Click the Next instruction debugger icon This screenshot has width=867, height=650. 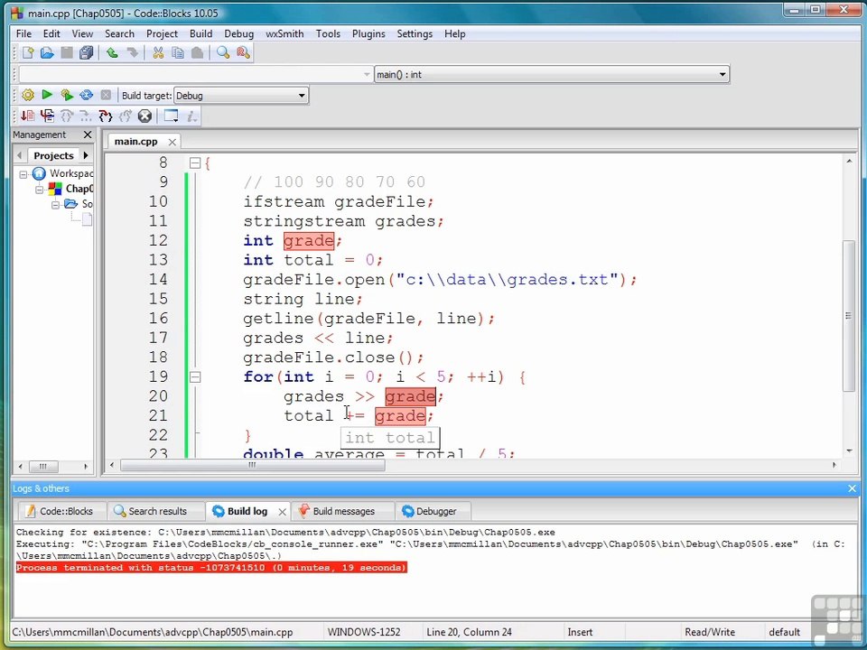click(x=87, y=116)
